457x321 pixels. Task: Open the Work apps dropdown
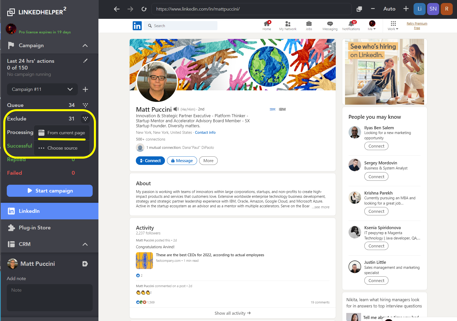point(393,26)
